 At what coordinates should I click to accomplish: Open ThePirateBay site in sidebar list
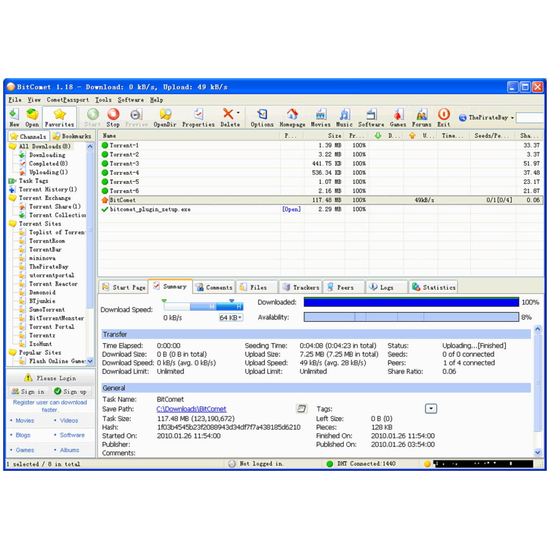coord(49,266)
